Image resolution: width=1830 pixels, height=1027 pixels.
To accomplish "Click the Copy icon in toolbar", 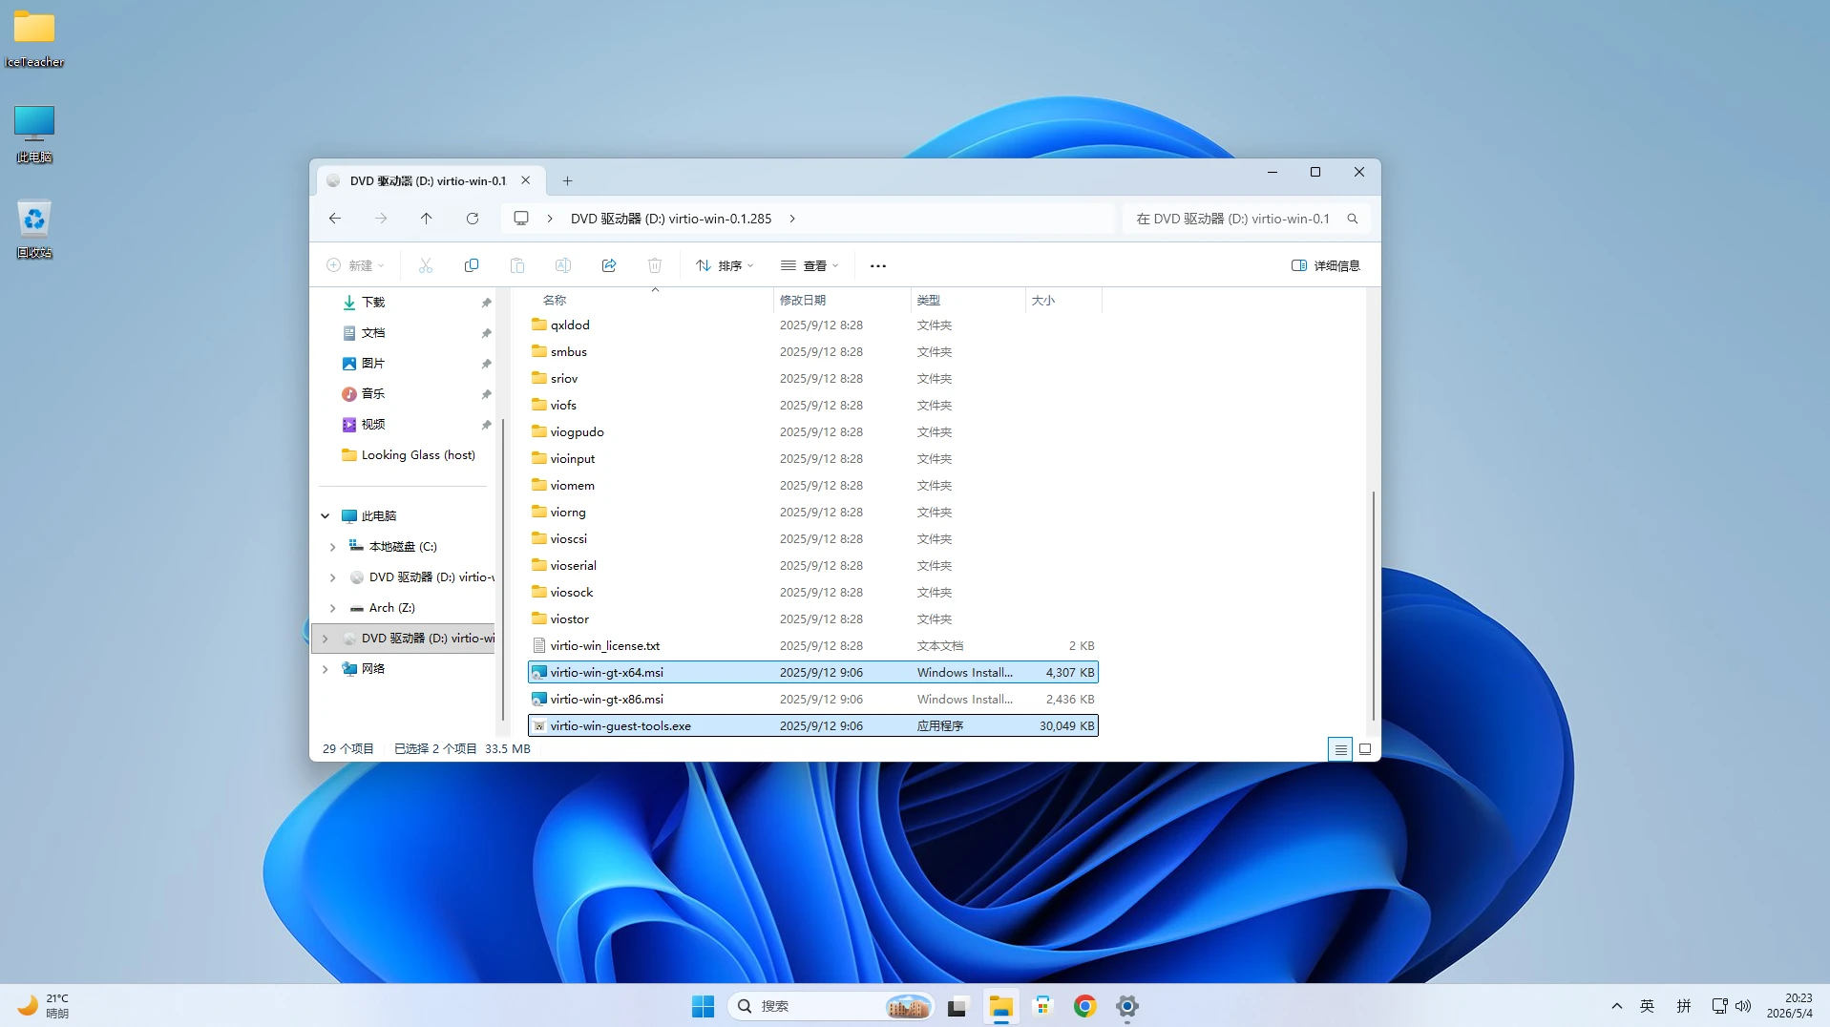I will click(x=472, y=265).
